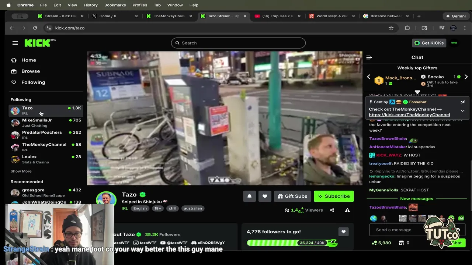Open Following in the Kick sidebar
Image resolution: width=472 pixels, height=265 pixels.
[28, 82]
